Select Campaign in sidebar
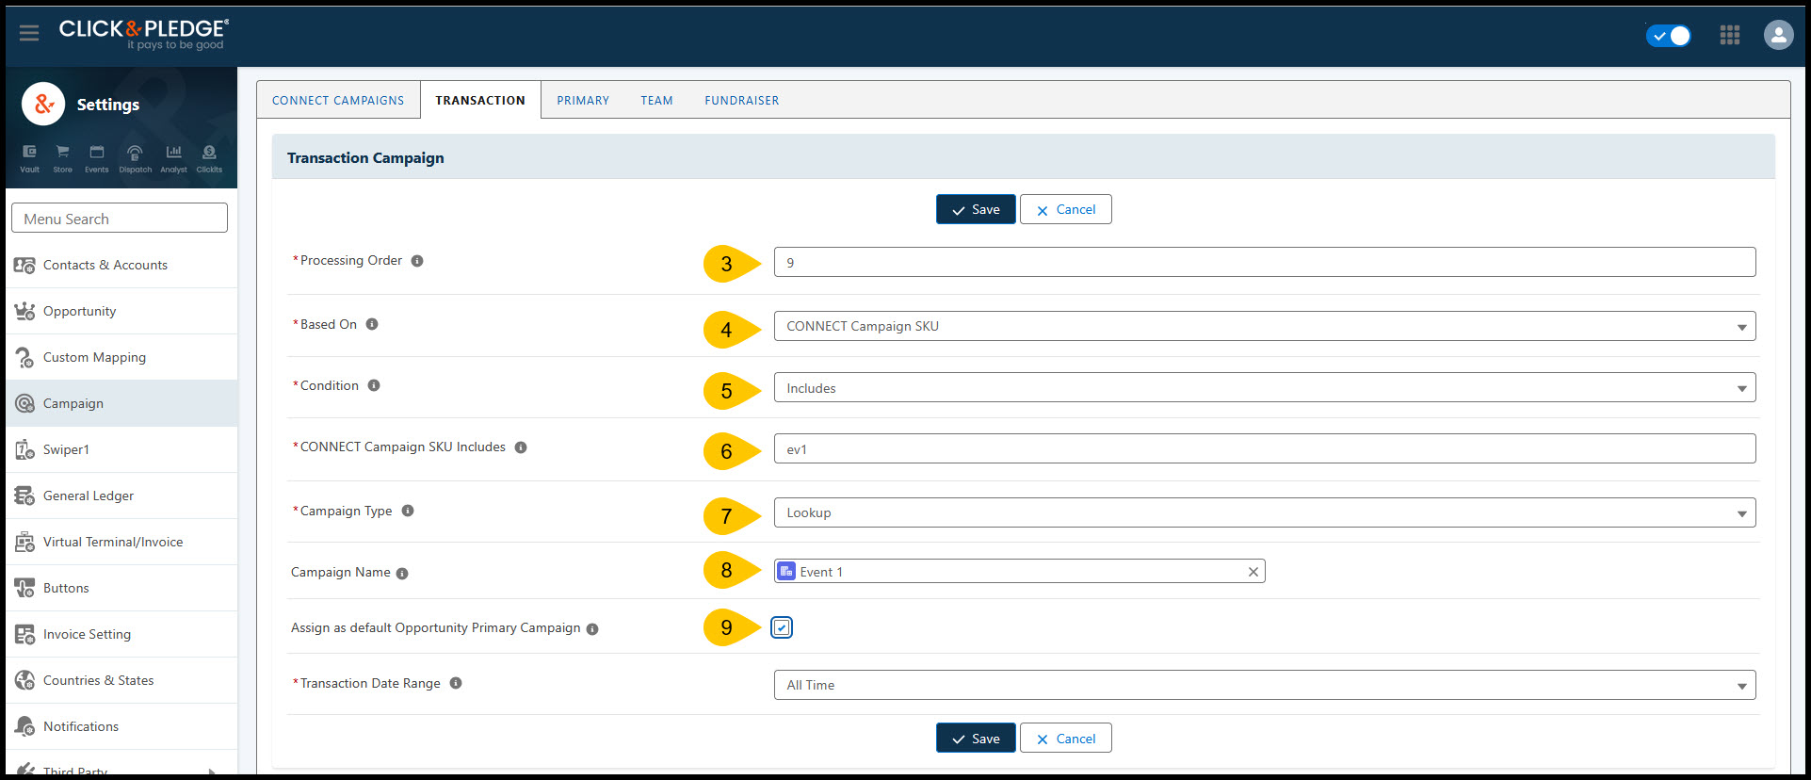This screenshot has width=1811, height=780. tap(121, 403)
